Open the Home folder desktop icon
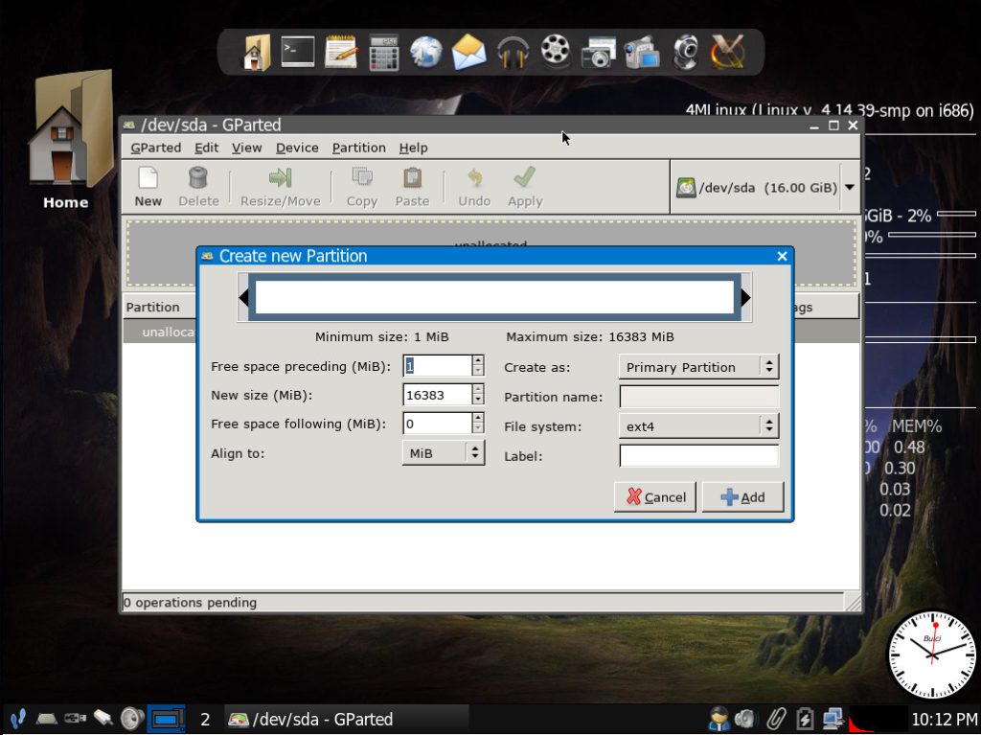Image resolution: width=981 pixels, height=735 pixels. [x=65, y=139]
